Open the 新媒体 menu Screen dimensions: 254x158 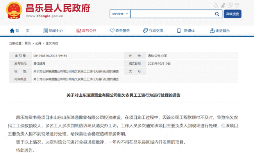189,30
